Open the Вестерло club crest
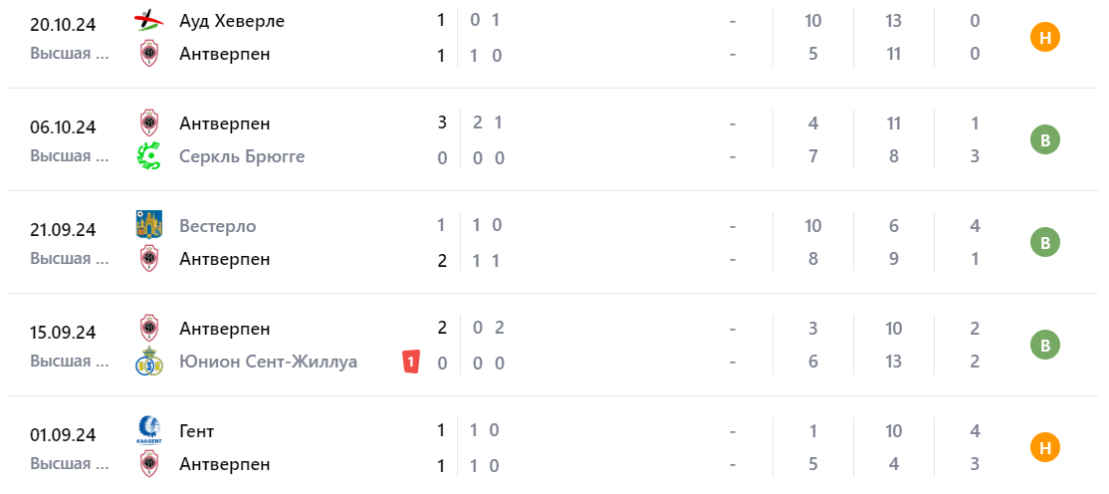Image resolution: width=1109 pixels, height=494 pixels. 148,225
